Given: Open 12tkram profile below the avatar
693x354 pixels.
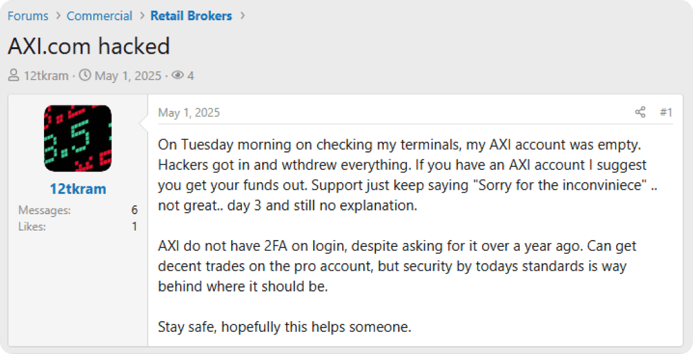Looking at the screenshot, I should click(78, 189).
